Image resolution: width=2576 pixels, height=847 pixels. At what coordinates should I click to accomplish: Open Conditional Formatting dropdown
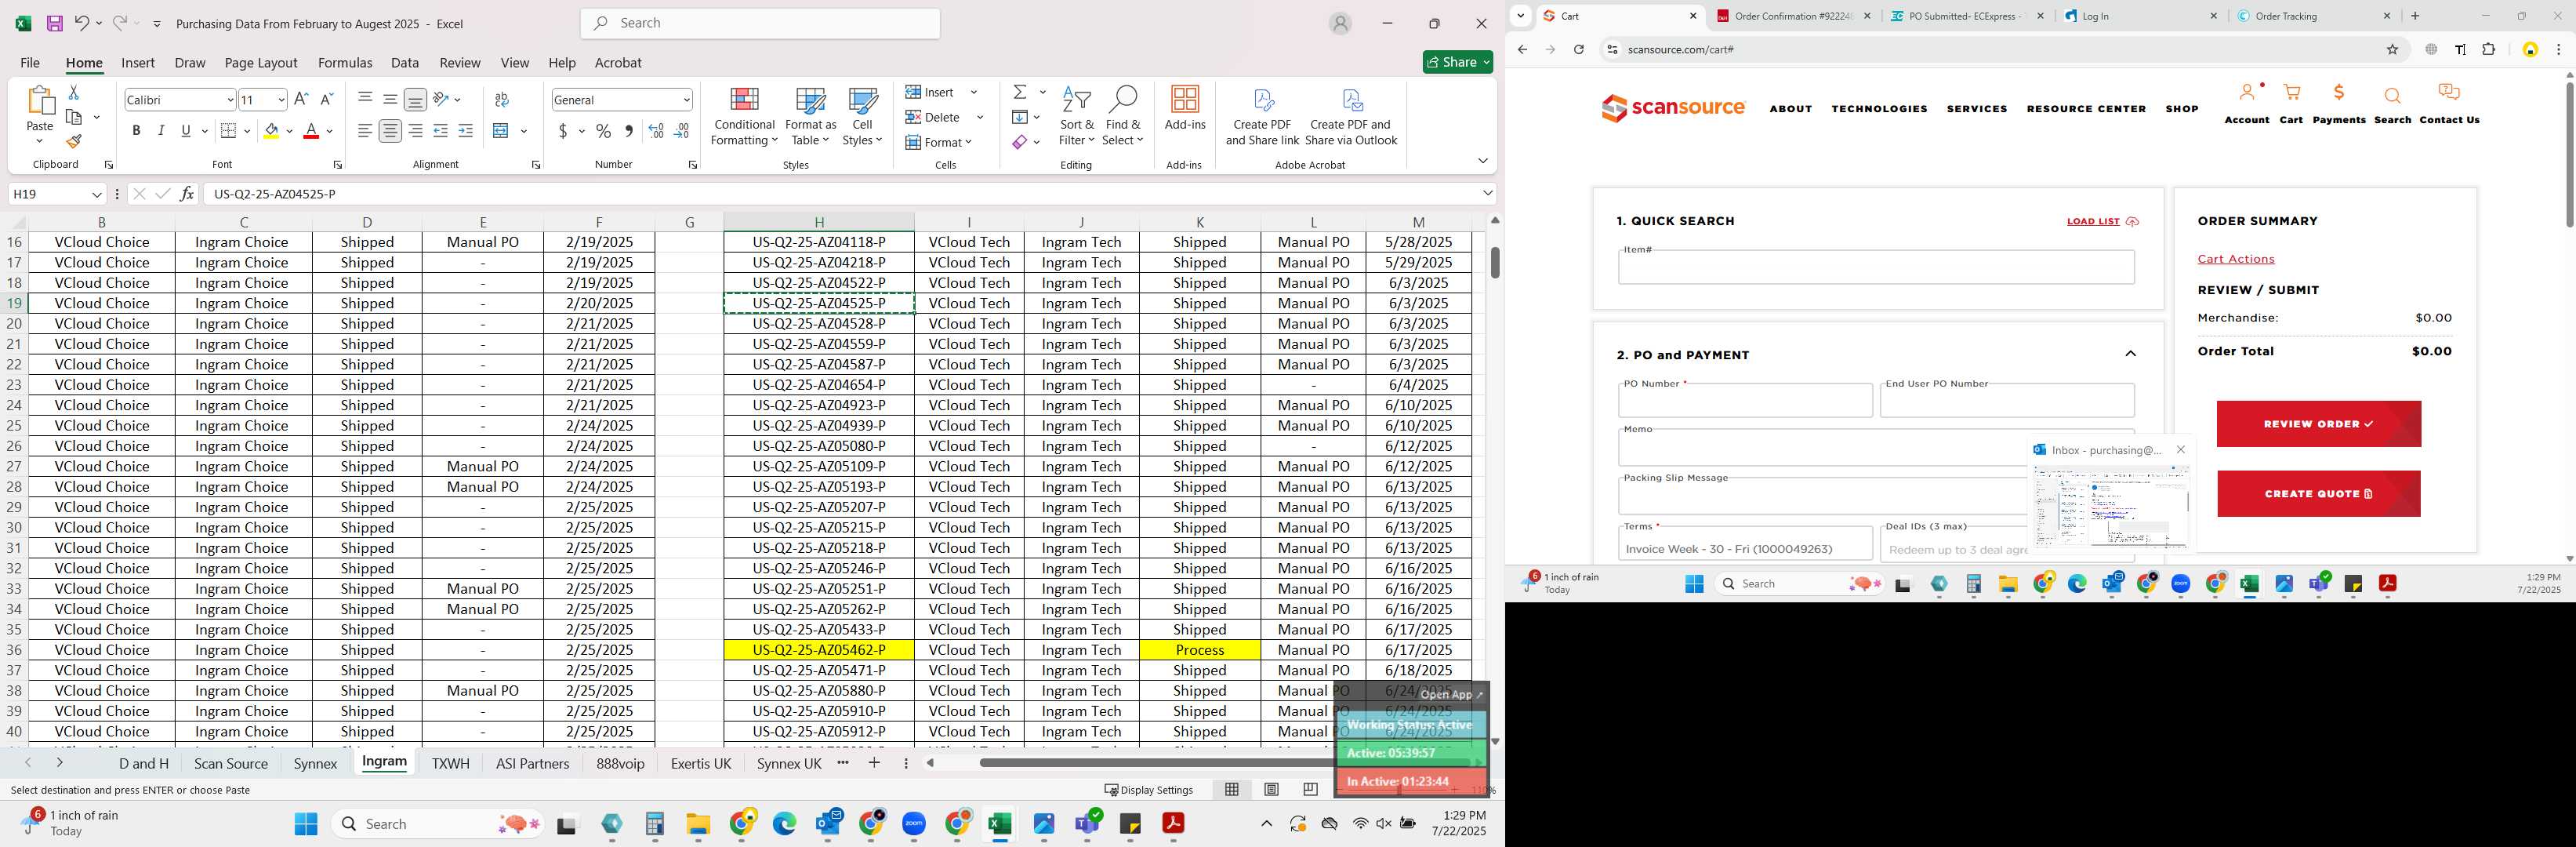tap(744, 116)
